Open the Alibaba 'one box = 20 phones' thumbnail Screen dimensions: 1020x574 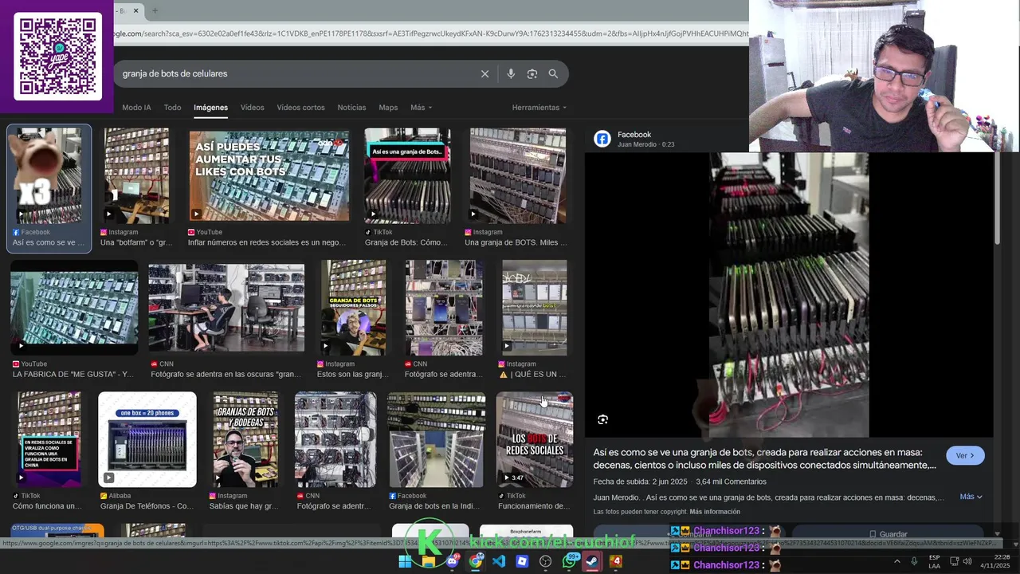[147, 439]
